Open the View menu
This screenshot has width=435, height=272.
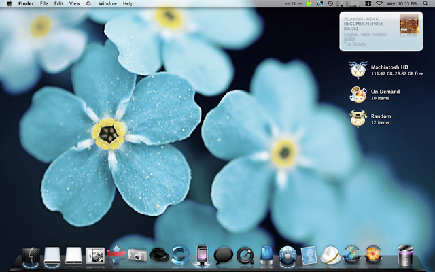click(x=74, y=3)
